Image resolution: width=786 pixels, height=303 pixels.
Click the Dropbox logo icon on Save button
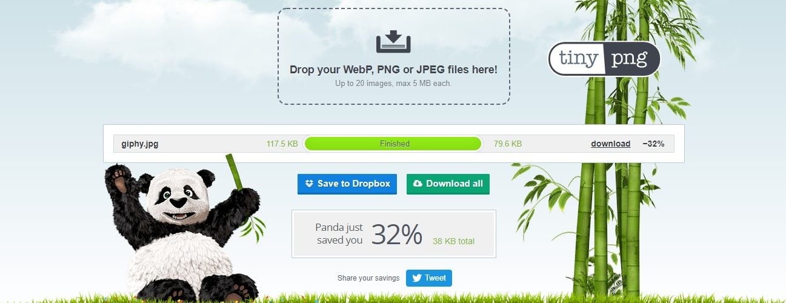click(309, 184)
